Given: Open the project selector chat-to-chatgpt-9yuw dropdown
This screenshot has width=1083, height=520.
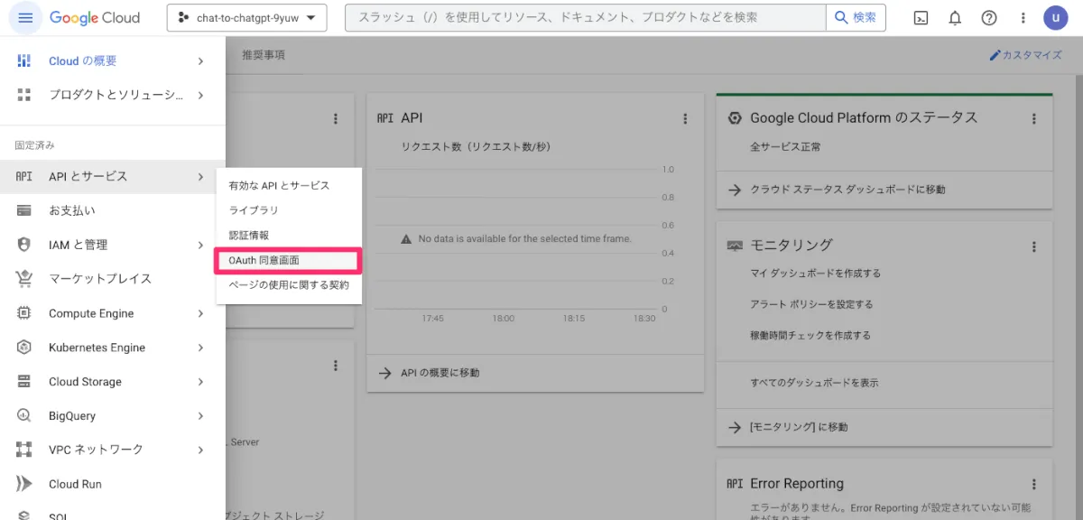Looking at the screenshot, I should tap(246, 18).
